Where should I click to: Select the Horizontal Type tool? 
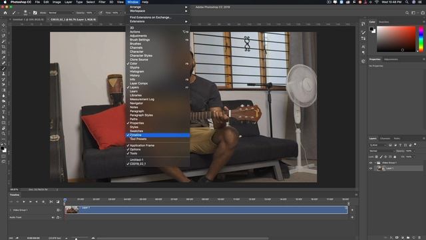point(3,112)
